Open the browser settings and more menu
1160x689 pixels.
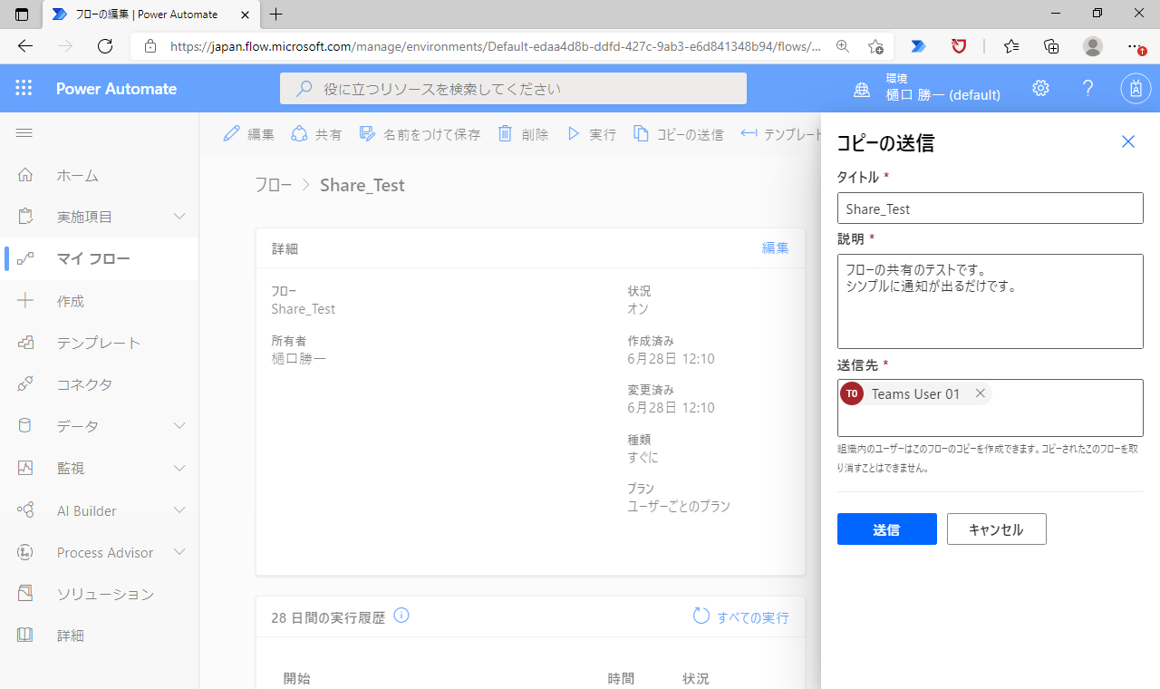[1136, 46]
